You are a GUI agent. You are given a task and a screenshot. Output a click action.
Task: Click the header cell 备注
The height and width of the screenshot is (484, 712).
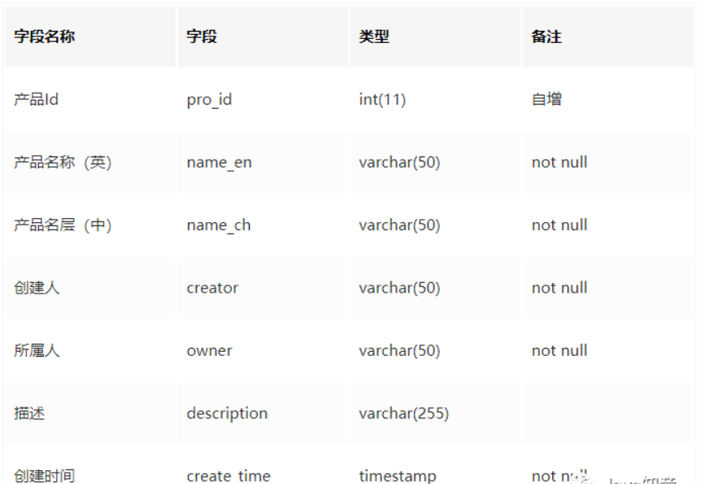(608, 36)
